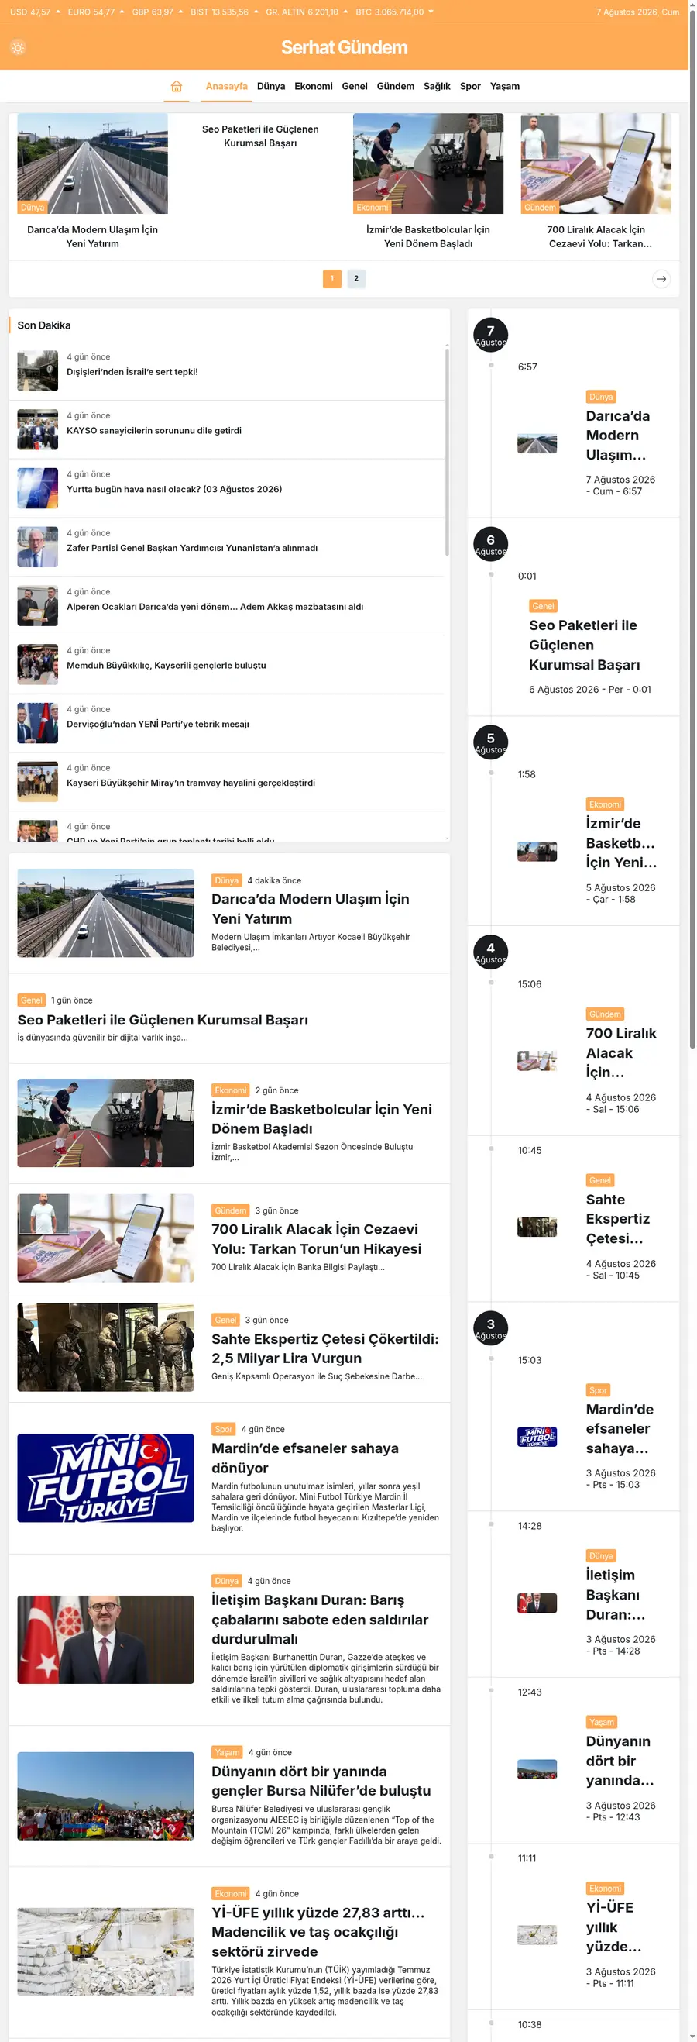Open the Sağlık menu item
Image resolution: width=697 pixels, height=2042 pixels.
pos(438,86)
